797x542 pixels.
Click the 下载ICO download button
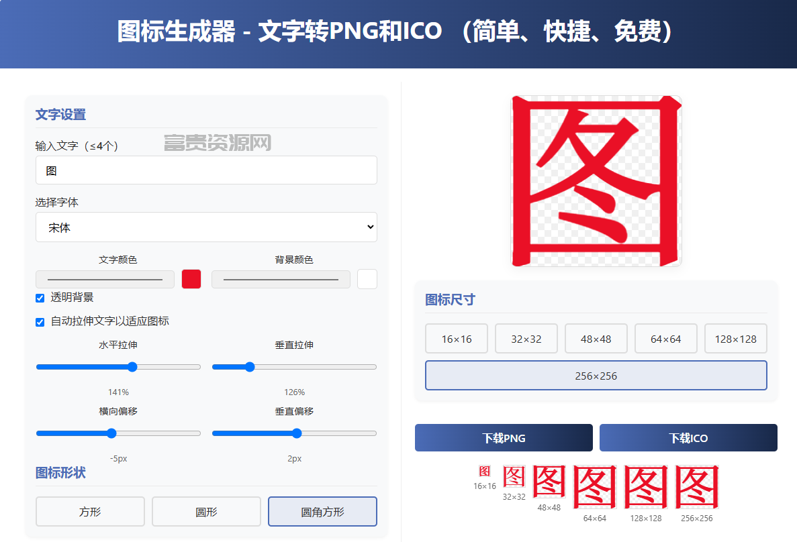(688, 438)
